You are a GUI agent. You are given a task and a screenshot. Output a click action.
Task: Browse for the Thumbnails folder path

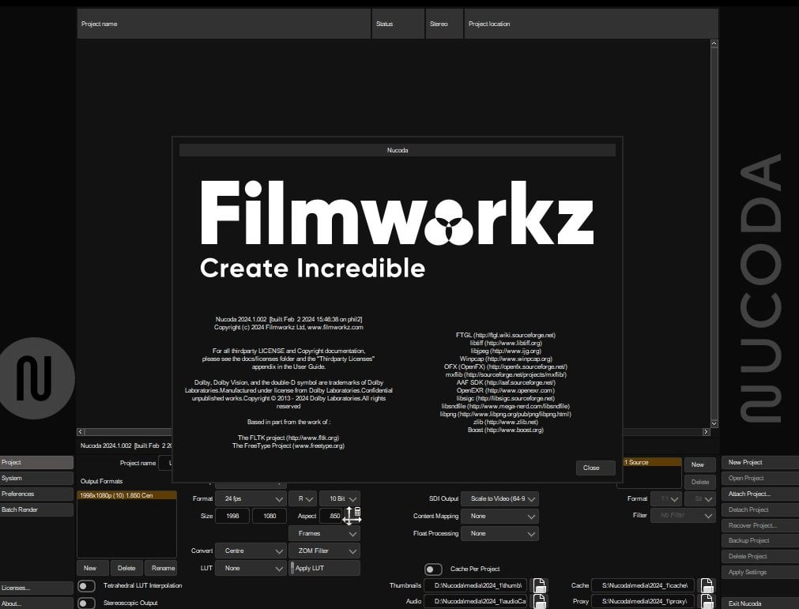click(x=539, y=585)
